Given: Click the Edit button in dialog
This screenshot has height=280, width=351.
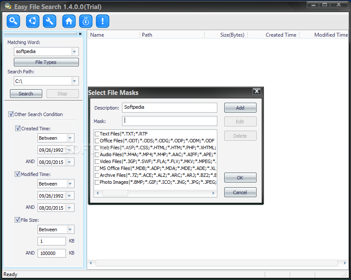Looking at the screenshot, I should click(240, 122).
